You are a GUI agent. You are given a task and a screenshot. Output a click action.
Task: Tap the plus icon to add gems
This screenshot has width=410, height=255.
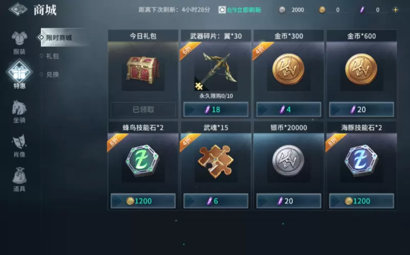[x=395, y=10]
